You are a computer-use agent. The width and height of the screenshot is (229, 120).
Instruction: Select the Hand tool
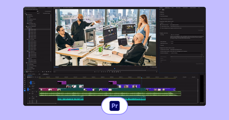coord(25,89)
